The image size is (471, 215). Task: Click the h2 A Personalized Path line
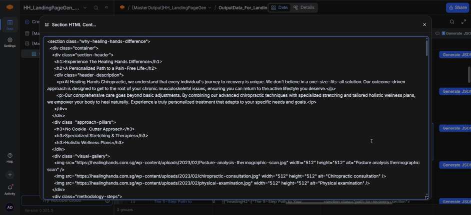105,68
